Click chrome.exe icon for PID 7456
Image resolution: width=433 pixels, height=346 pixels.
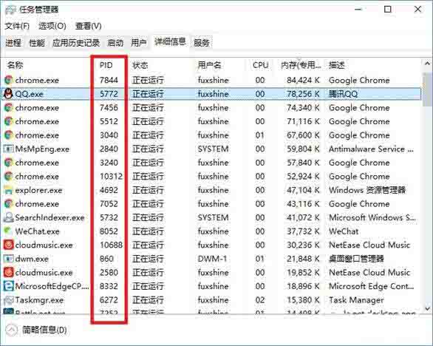pyautogui.click(x=9, y=107)
